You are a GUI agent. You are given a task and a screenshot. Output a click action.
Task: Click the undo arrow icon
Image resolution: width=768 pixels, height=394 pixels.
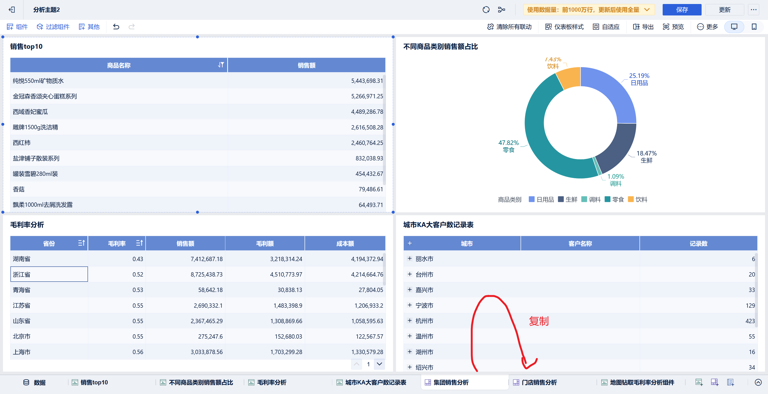(116, 27)
